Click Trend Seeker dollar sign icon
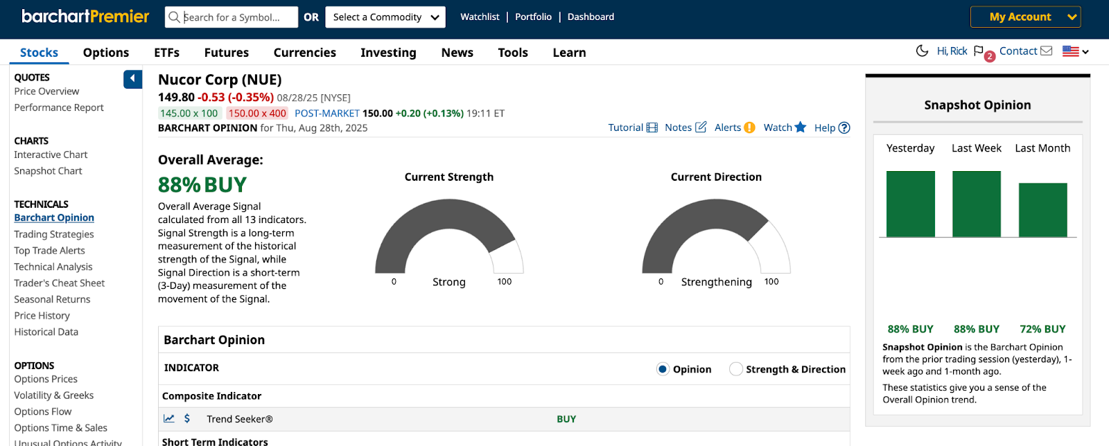1109x446 pixels. coord(187,418)
